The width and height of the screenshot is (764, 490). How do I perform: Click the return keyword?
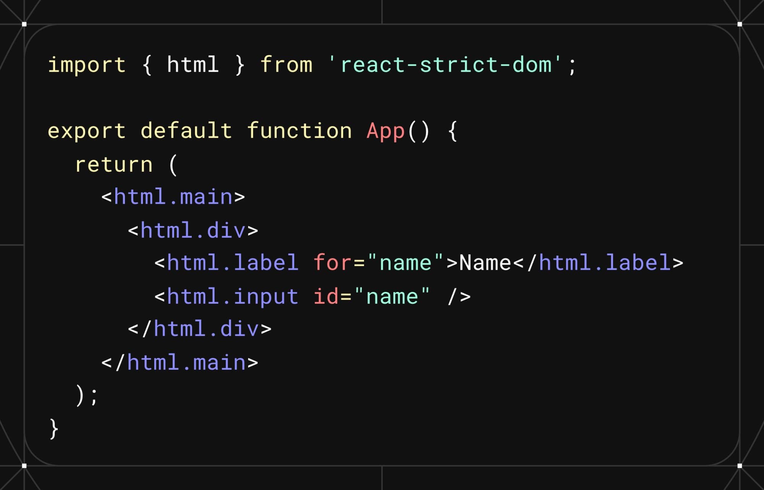pos(114,164)
